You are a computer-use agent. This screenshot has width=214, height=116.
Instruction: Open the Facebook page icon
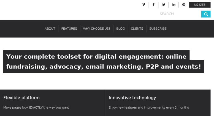(153, 5)
